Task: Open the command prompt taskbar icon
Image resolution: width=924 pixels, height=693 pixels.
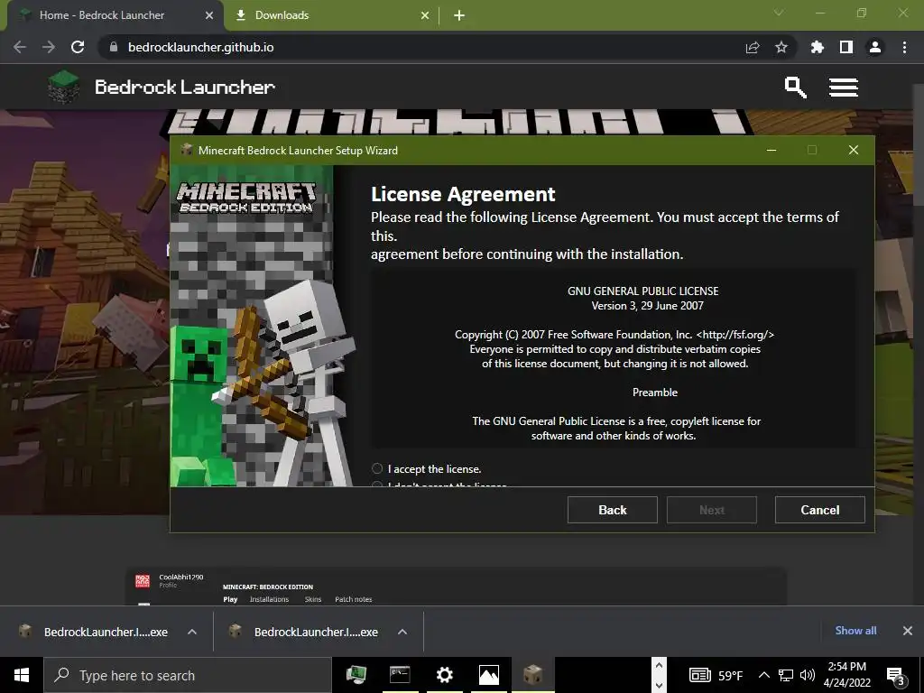Action: (400, 675)
